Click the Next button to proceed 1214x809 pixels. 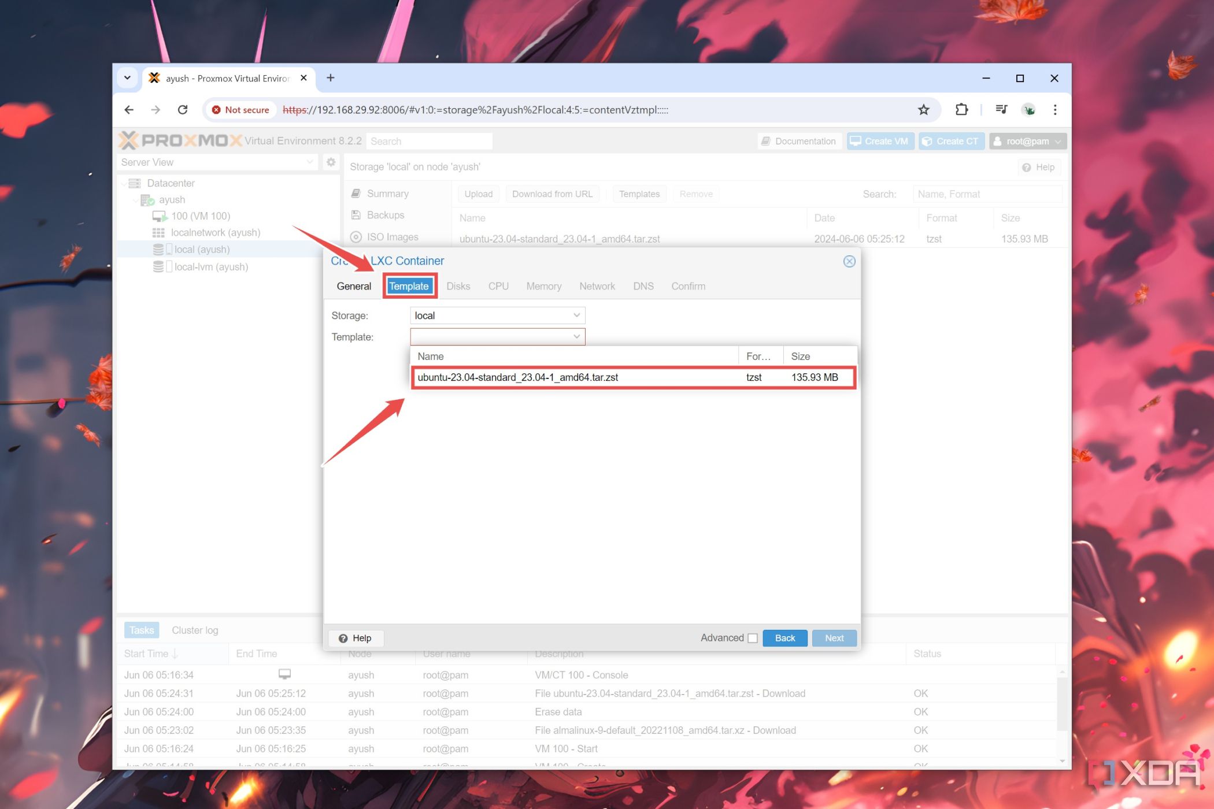(832, 639)
